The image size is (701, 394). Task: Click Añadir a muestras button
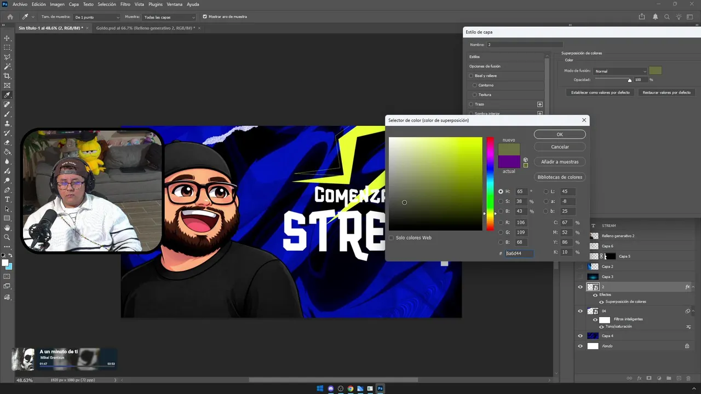[560, 161]
